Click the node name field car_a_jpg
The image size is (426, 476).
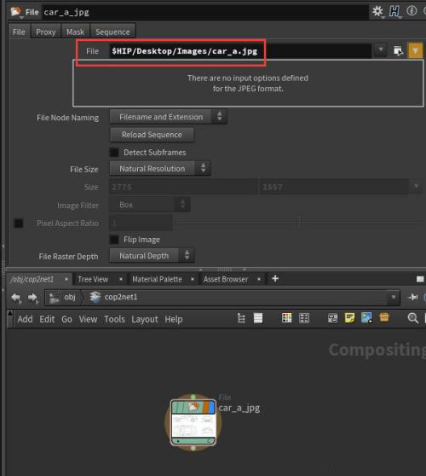(204, 12)
